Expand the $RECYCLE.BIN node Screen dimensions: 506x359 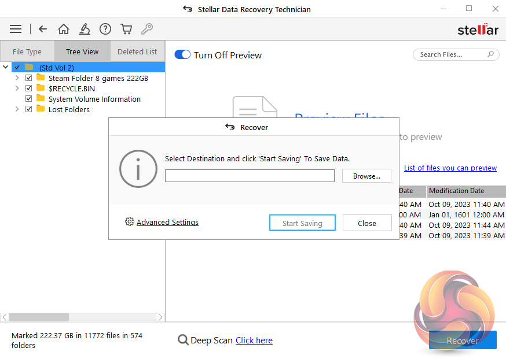[x=17, y=88]
